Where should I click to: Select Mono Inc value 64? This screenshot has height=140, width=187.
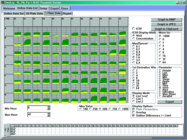pos(160,62)
